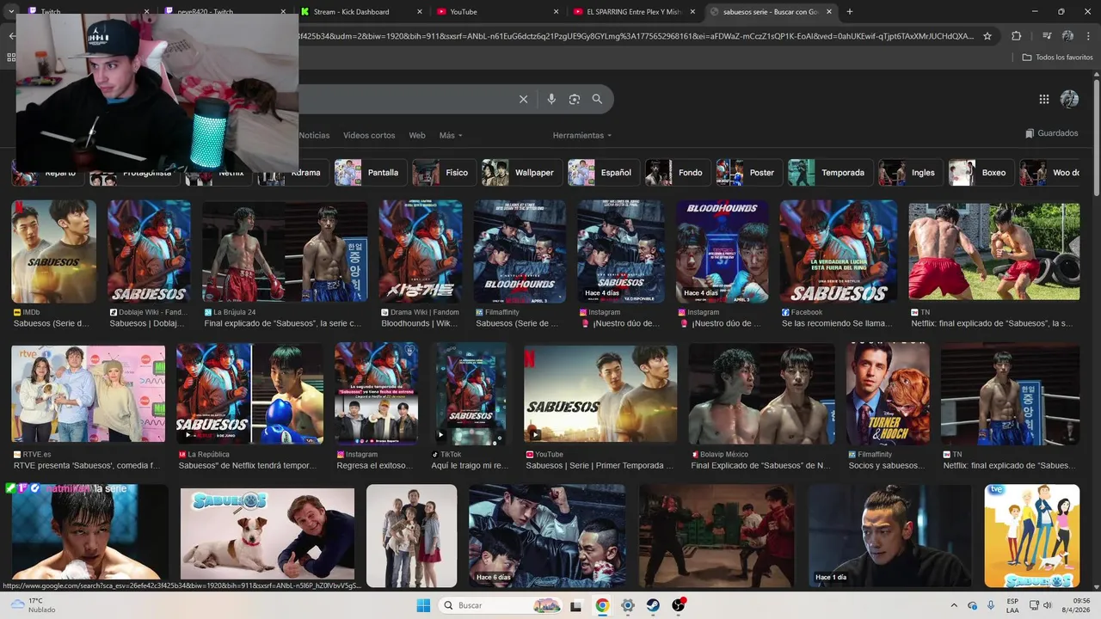
Task: Open the settings gear app in taskbar
Action: (628, 605)
